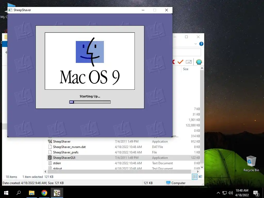Click the '31 KB' size cell
This screenshot has width=264, height=198.
196,114
